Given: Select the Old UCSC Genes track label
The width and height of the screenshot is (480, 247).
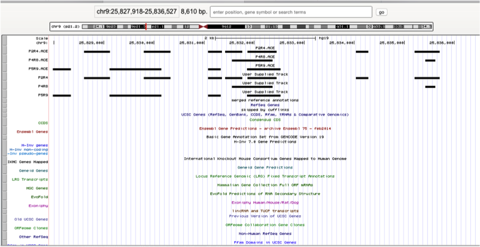Looking at the screenshot, I should point(31,219).
